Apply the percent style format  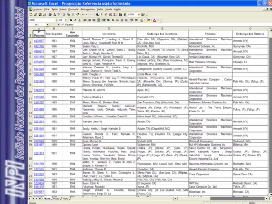click(113, 20)
